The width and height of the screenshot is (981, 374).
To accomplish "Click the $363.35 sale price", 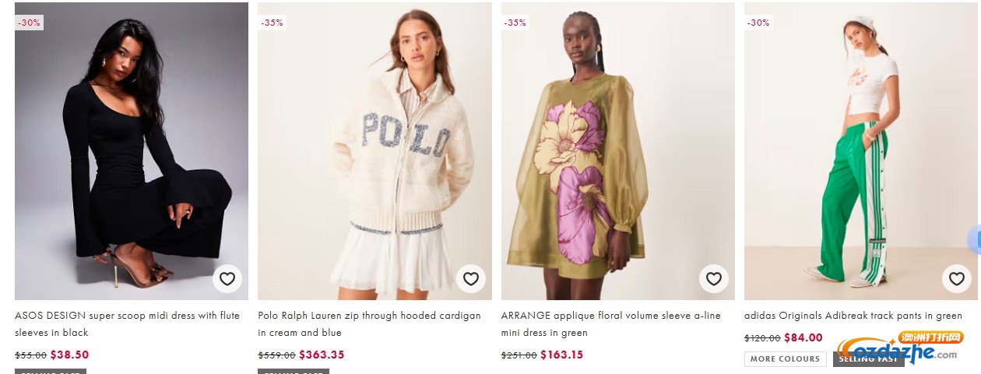I will (x=321, y=355).
